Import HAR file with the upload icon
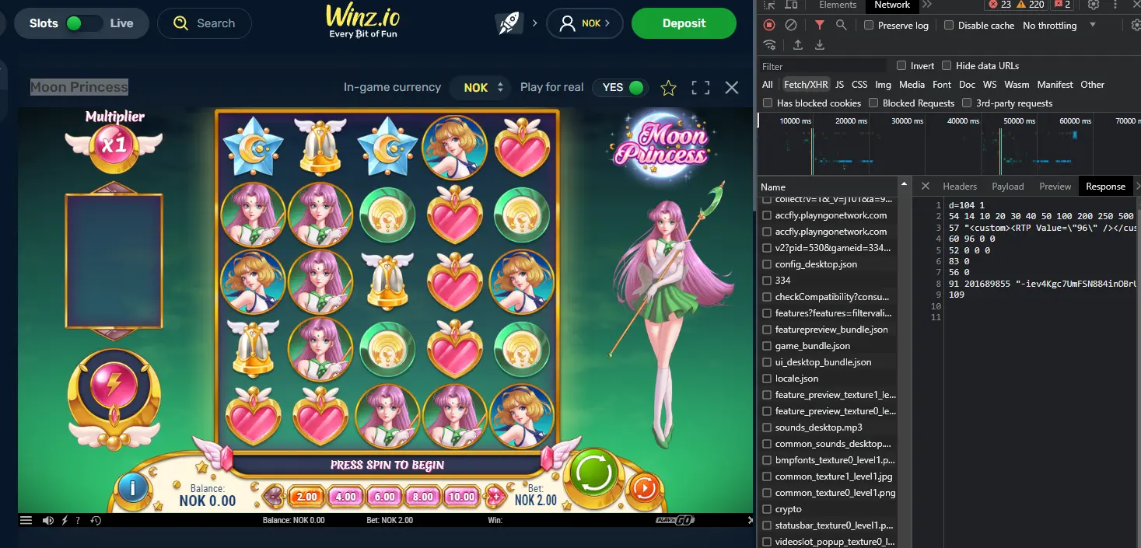 coord(798,45)
